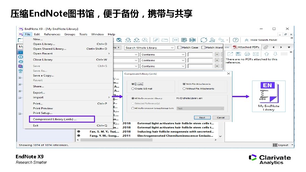Click the next reference right arrow
Image resolution: width=306 pixels, height=172 pixels.
[x=281, y=47]
